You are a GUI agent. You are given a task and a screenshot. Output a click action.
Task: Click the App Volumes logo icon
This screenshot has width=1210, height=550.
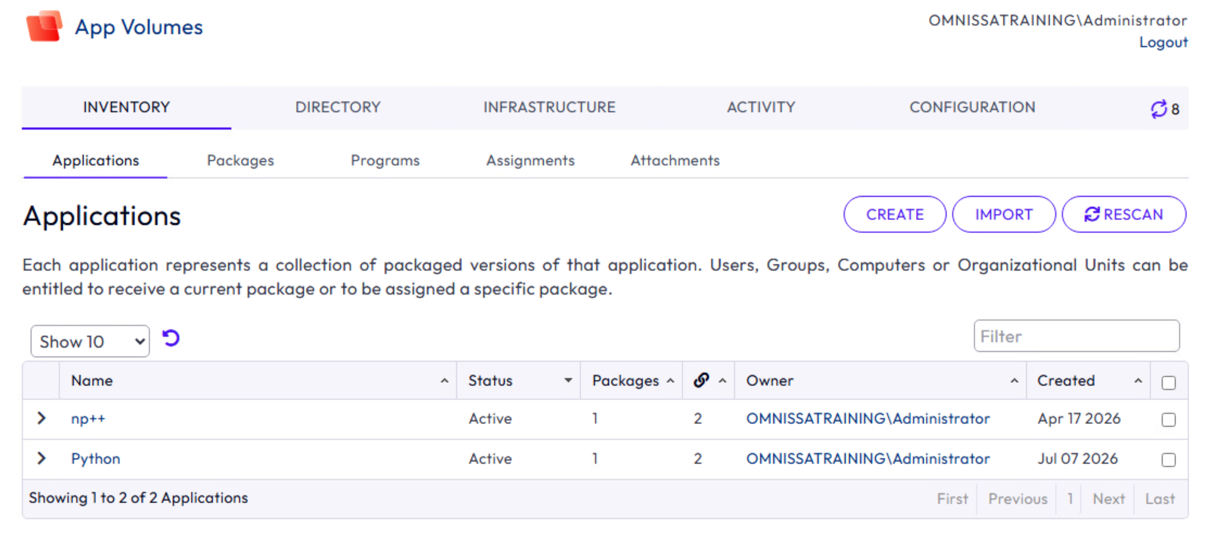pos(44,26)
